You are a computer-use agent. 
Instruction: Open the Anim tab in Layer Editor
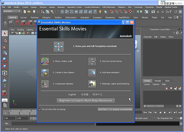tap(167, 81)
